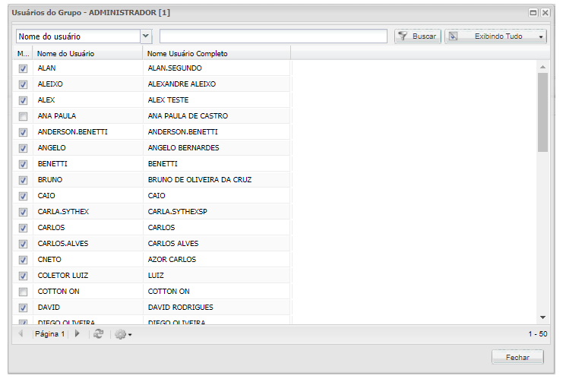Go to next page arrow
The height and width of the screenshot is (382, 563).
coord(77,333)
